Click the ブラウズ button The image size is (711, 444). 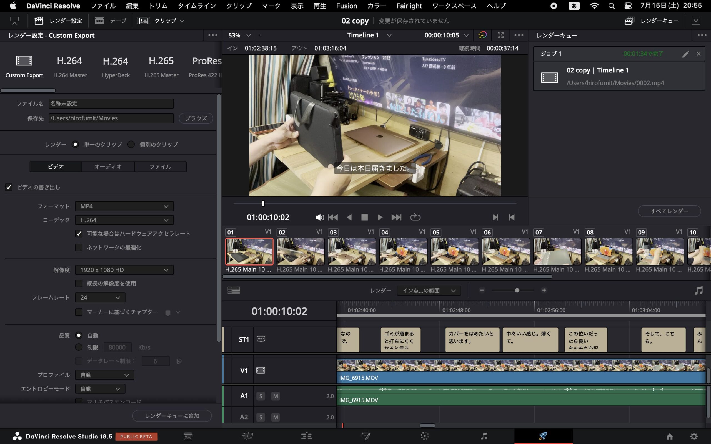[196, 118]
